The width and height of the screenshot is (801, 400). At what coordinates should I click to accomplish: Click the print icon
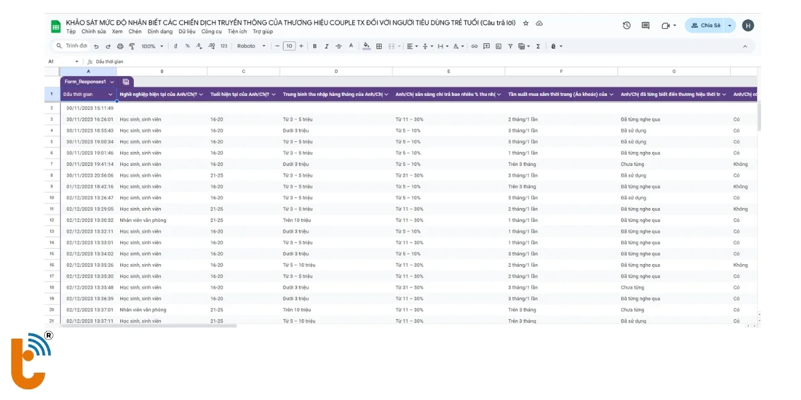coord(120,47)
